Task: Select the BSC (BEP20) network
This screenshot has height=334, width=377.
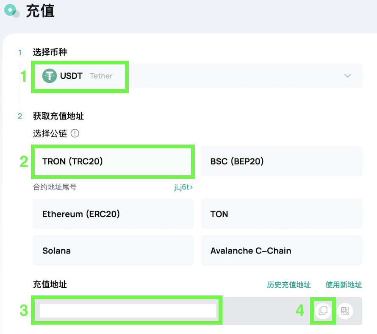Action: pyautogui.click(x=281, y=161)
